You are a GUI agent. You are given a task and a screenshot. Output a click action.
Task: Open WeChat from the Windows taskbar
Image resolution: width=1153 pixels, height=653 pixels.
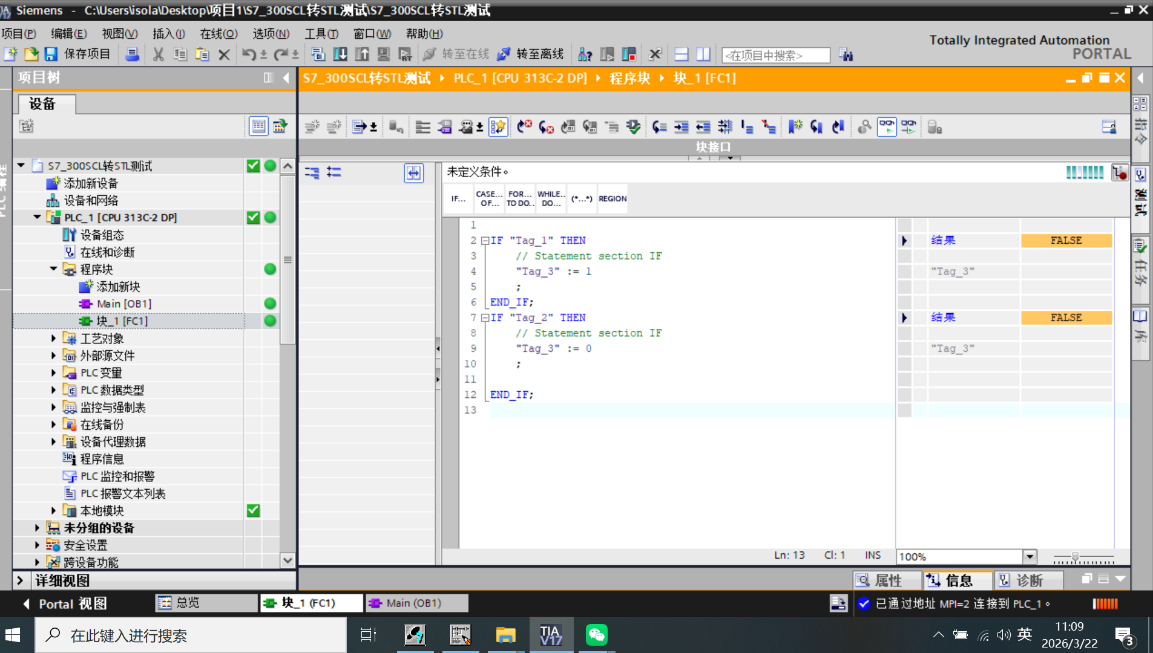[x=596, y=635]
